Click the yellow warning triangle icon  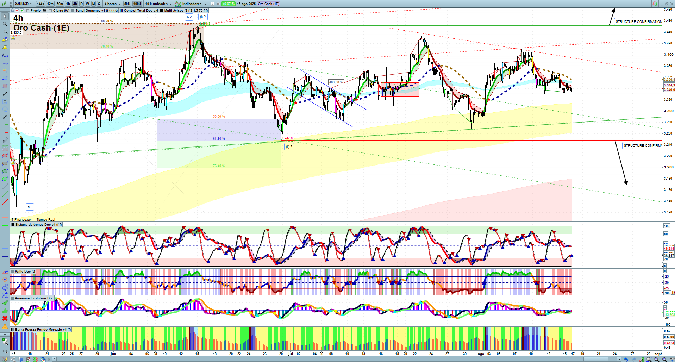[x=5, y=326]
